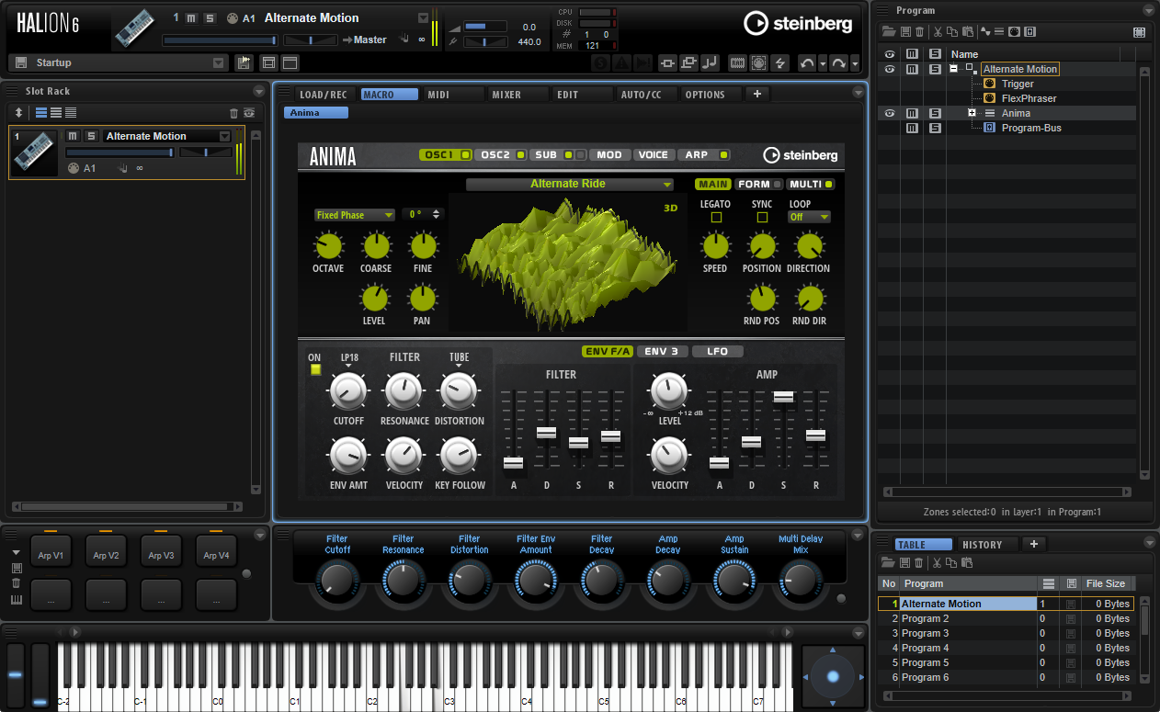The width and height of the screenshot is (1160, 712).
Task: Open the Startup preset dropdown arrow
Action: [218, 62]
